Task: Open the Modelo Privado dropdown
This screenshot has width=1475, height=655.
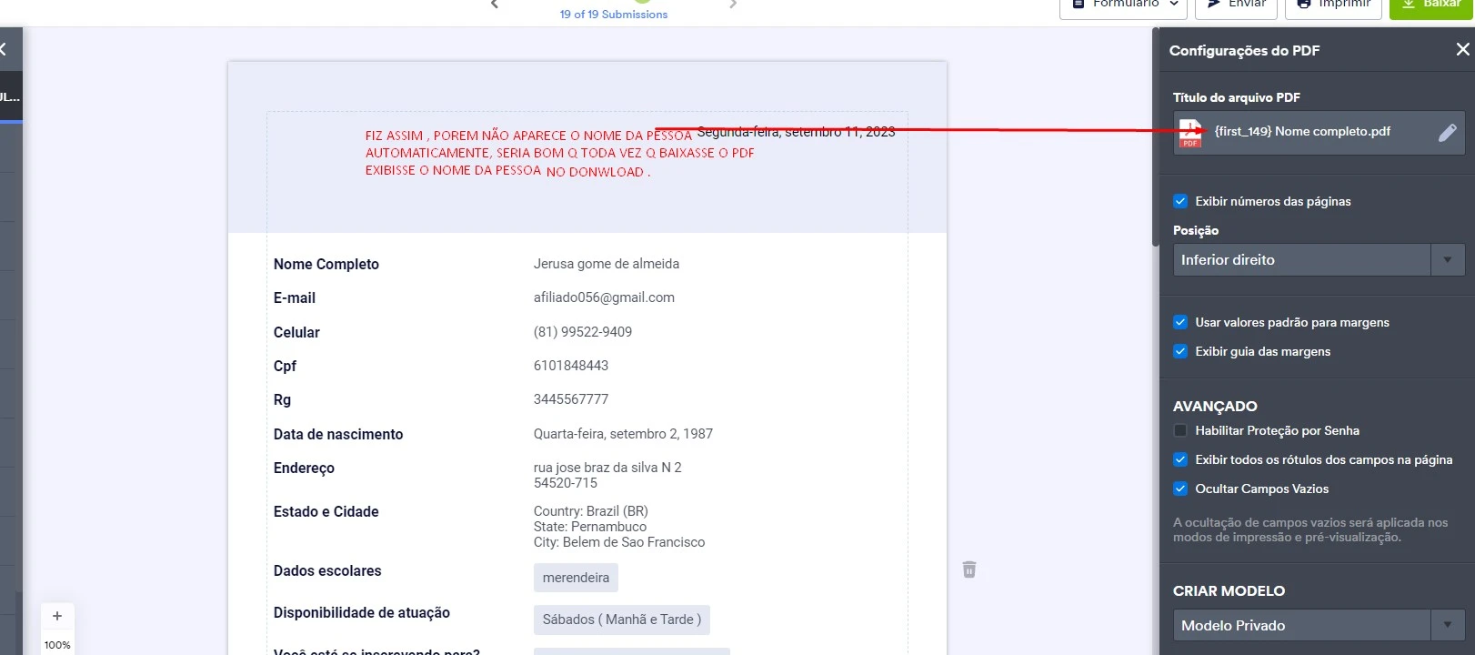Action: [x=1319, y=626]
